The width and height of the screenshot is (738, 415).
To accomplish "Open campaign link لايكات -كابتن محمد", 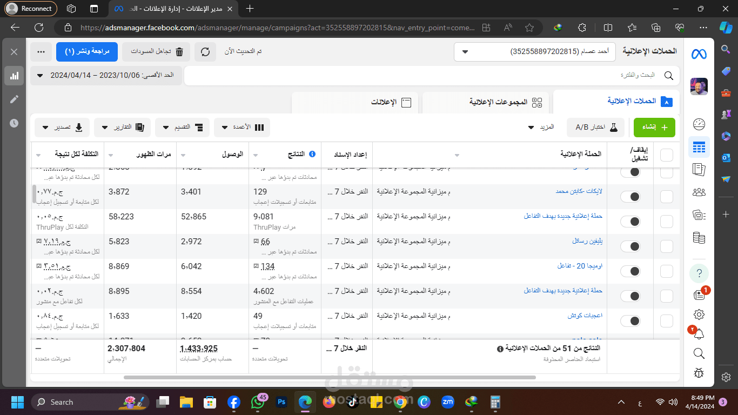I will click(x=579, y=191).
